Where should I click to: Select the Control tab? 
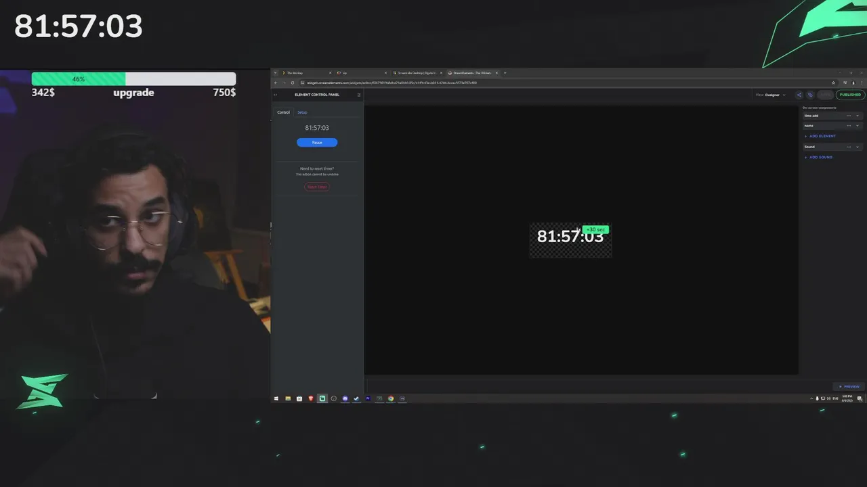coord(283,112)
